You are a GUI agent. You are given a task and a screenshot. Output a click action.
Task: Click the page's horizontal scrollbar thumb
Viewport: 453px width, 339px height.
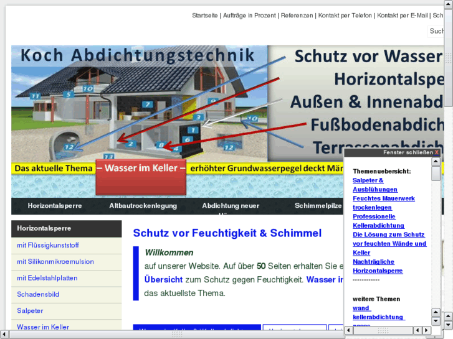178,335
